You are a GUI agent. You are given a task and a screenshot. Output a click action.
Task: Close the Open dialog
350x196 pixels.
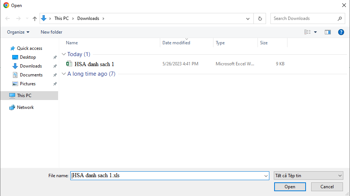[344, 5]
